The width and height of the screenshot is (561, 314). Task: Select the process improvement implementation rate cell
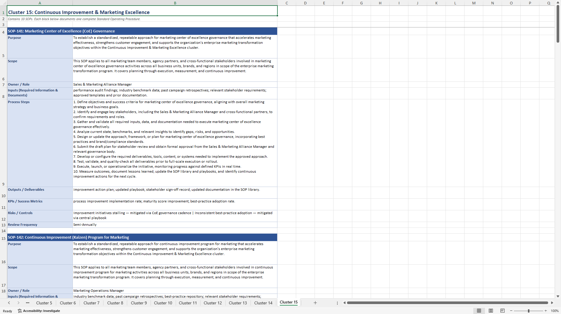point(175,204)
